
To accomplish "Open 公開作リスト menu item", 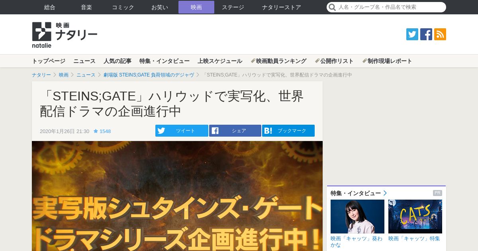I will click(334, 61).
